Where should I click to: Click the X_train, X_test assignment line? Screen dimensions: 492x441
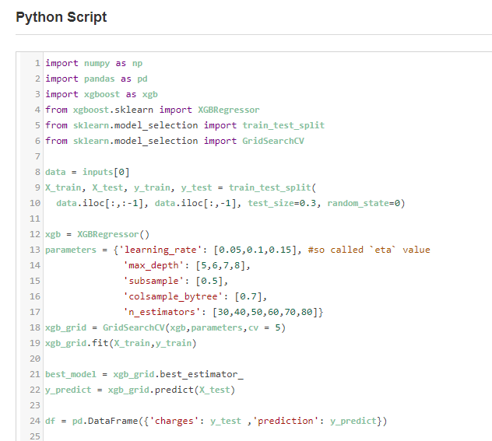click(x=181, y=187)
